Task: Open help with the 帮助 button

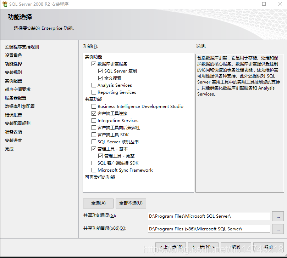Action: coord(269,247)
